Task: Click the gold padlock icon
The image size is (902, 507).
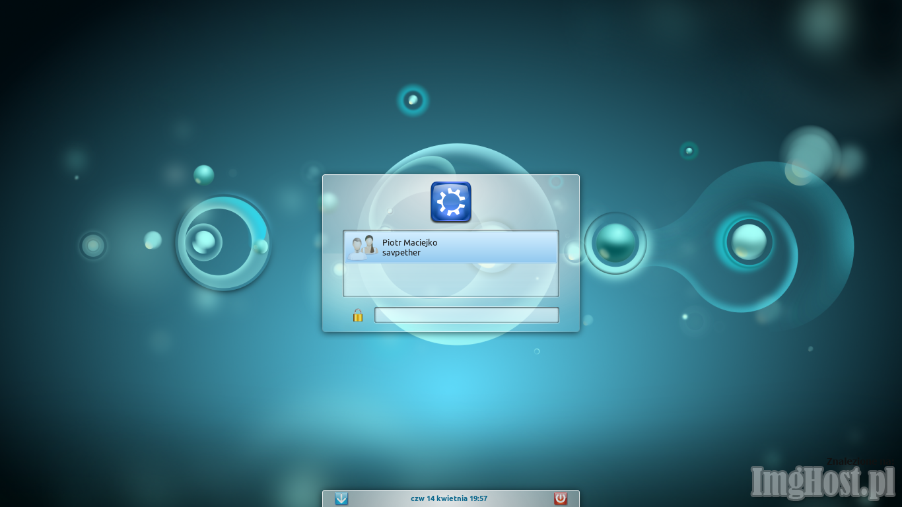Action: pyautogui.click(x=358, y=315)
